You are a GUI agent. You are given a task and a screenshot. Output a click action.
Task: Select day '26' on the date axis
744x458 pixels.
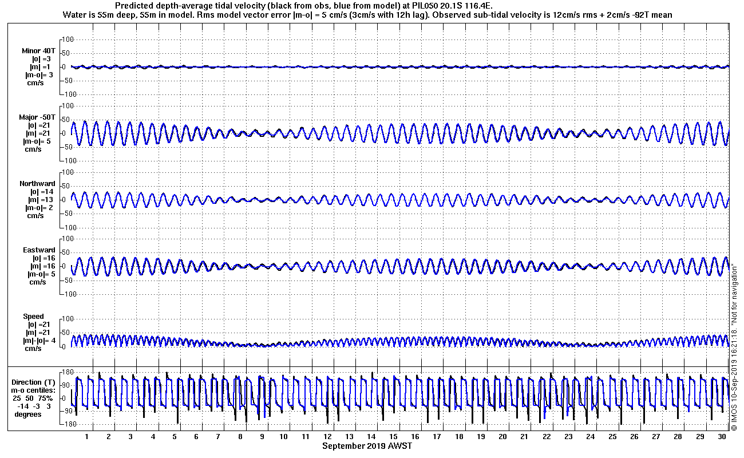(x=635, y=437)
